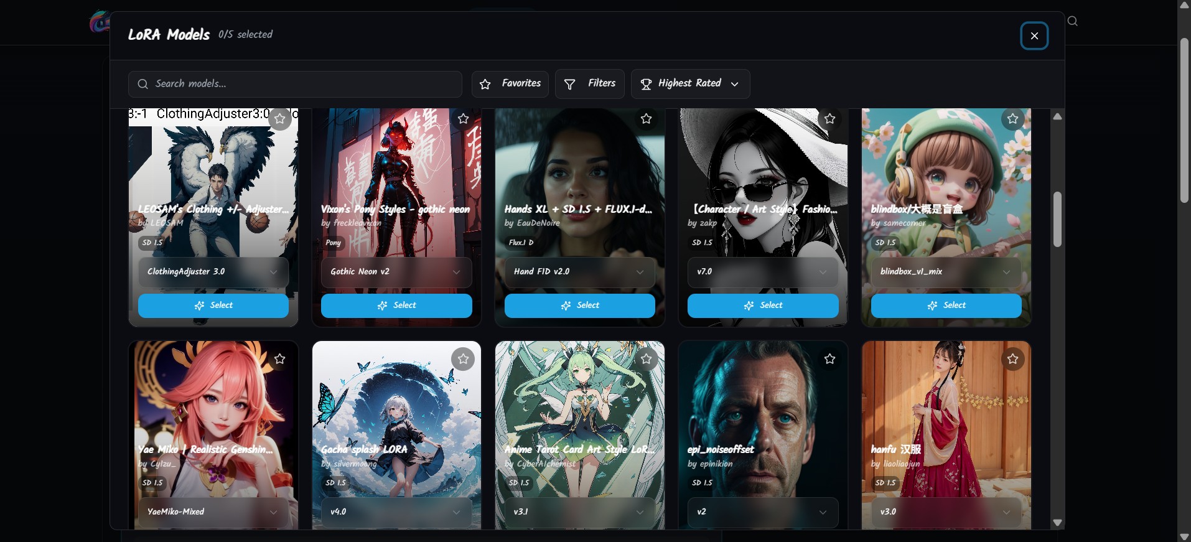Click the 0/5 selected counter text
The width and height of the screenshot is (1191, 542).
[245, 35]
